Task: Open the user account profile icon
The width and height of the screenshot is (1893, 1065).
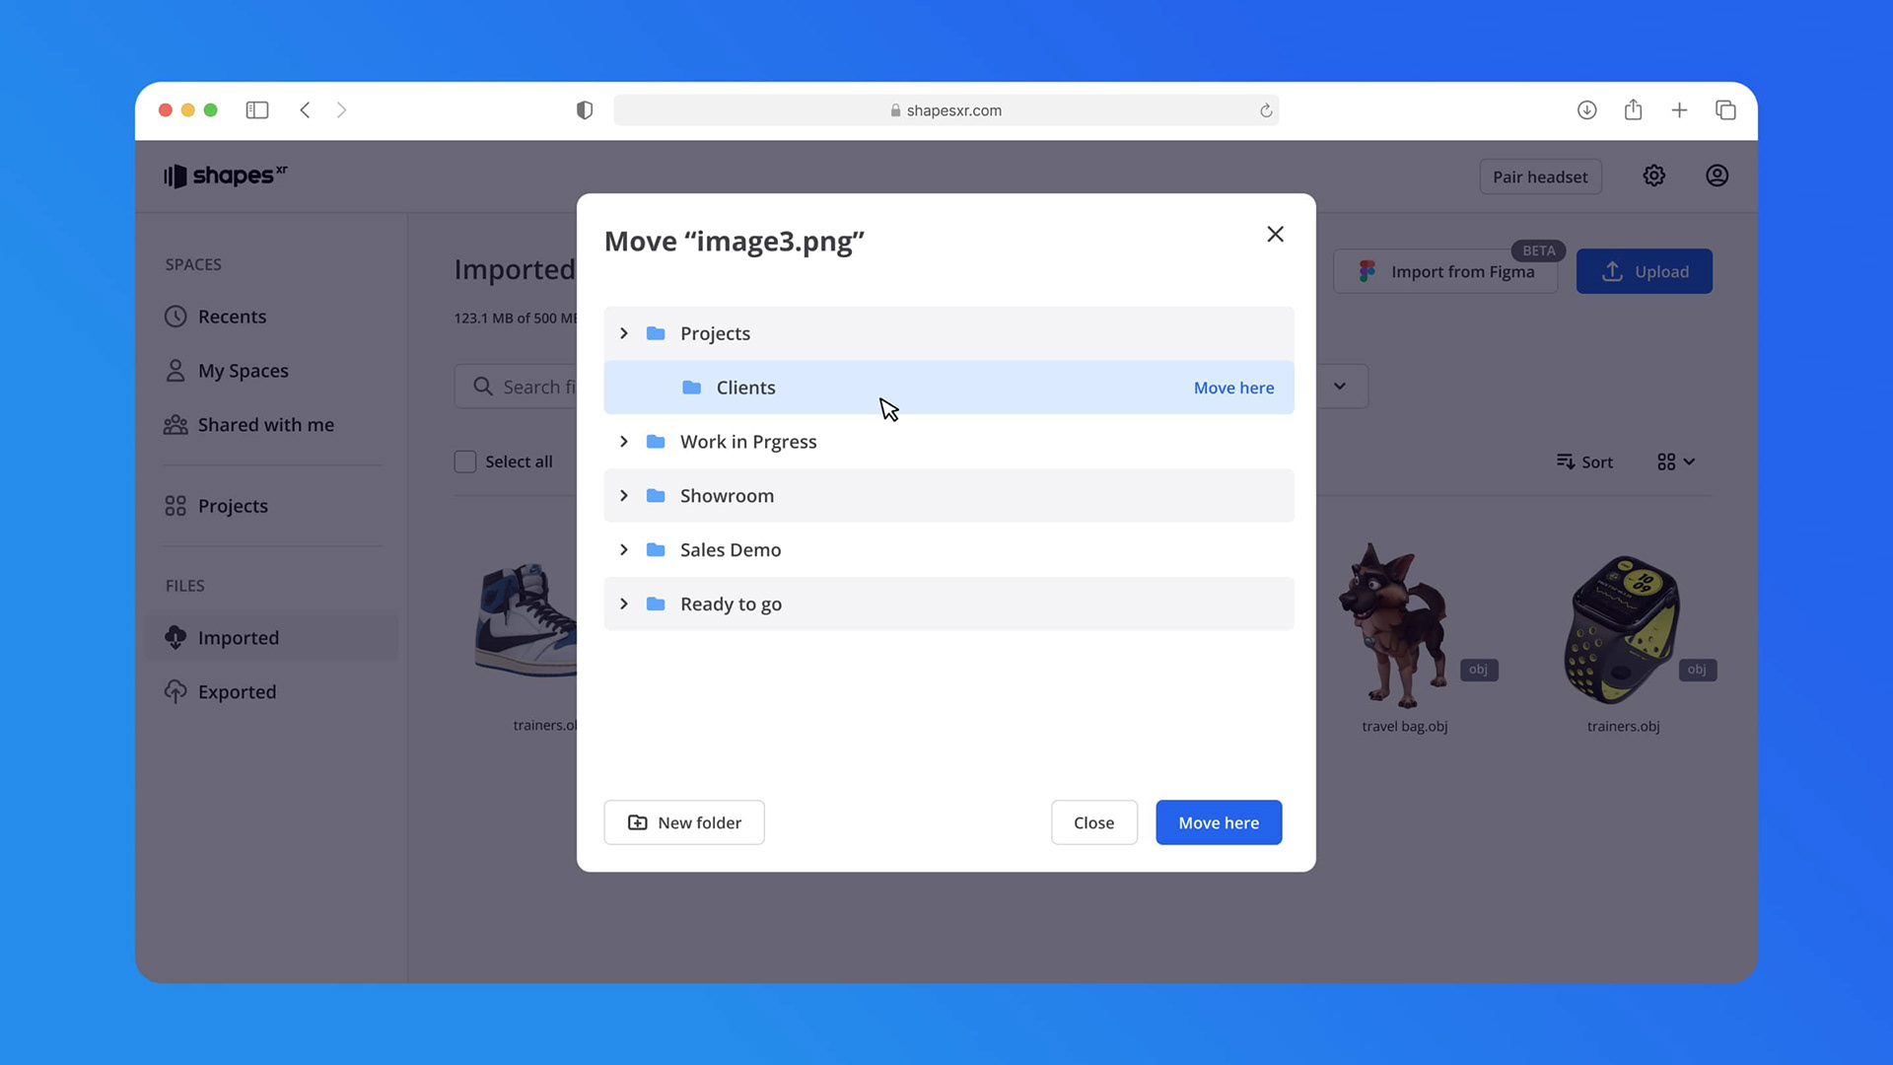Action: tap(1717, 176)
